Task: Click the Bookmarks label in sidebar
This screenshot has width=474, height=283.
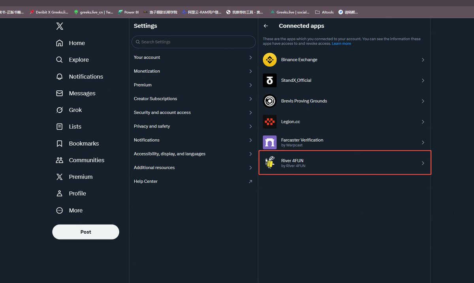Action: point(84,143)
